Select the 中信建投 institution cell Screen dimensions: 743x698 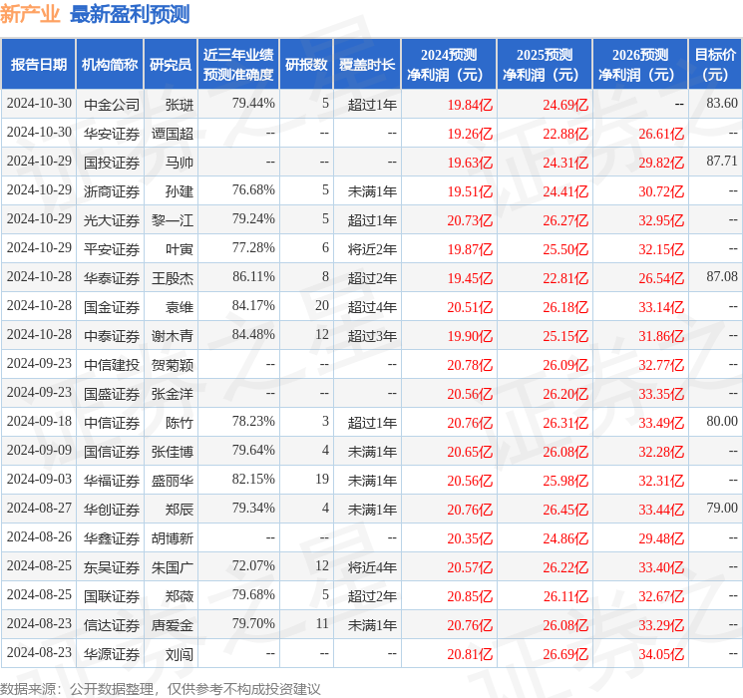112,365
